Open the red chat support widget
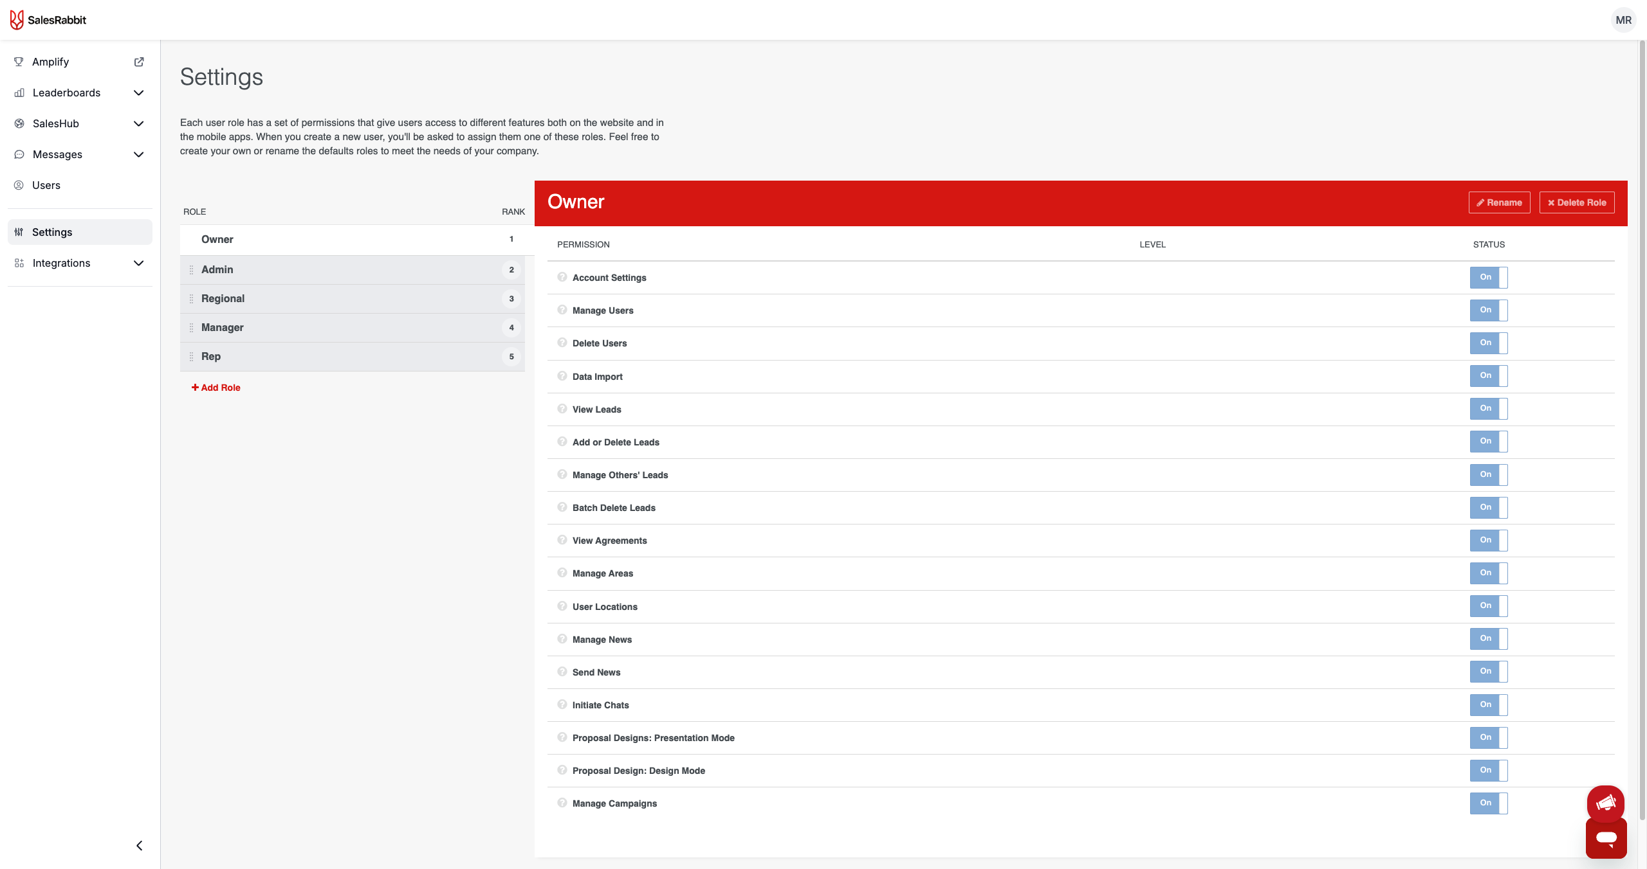Screen dimensions: 1647x869 pos(1606,838)
